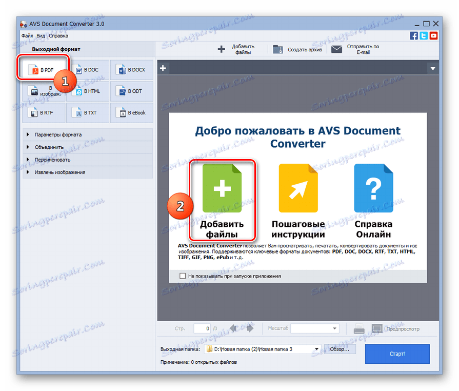
Task: Open the Twitter page icon
Action: (x=424, y=36)
